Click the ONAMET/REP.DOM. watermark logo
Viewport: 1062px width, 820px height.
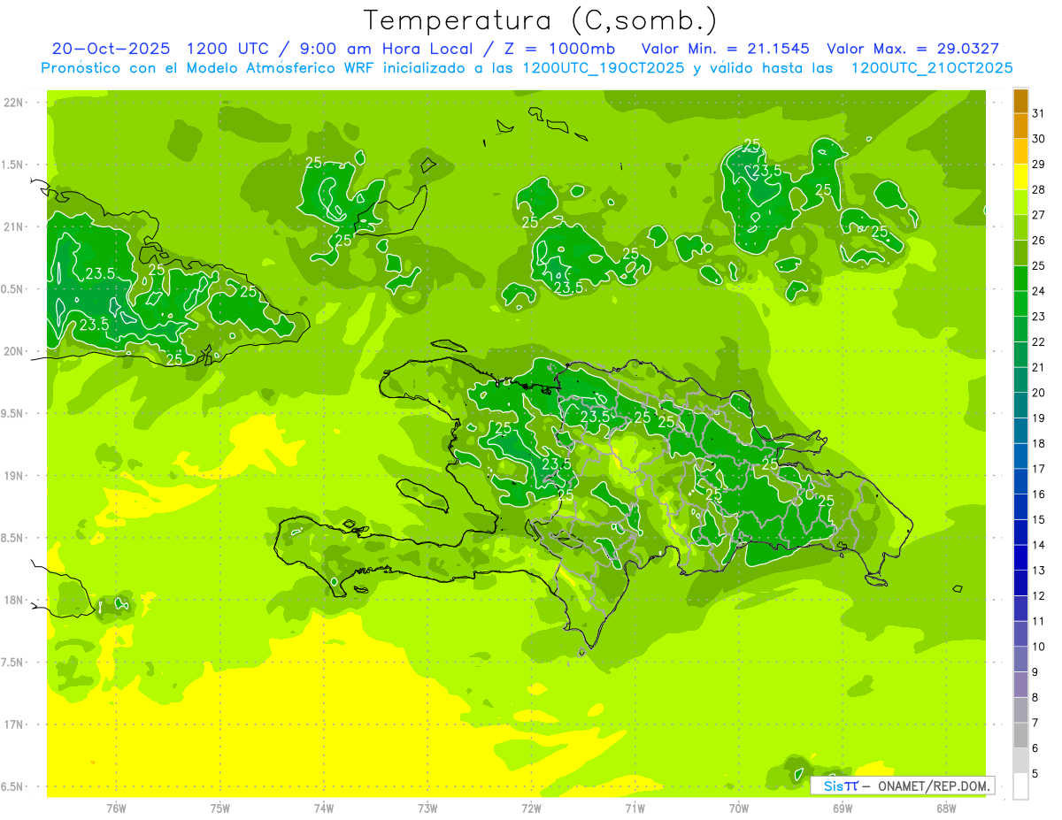903,786
